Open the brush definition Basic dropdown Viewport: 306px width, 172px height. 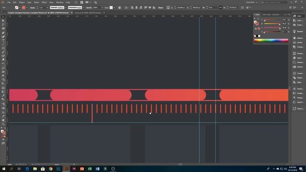click(83, 8)
